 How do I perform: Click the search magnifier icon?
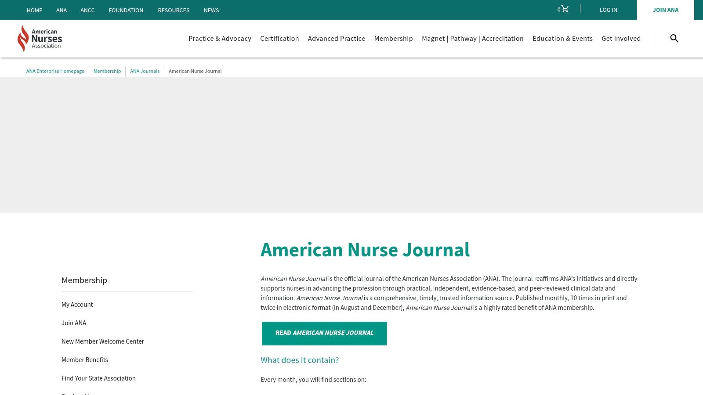pyautogui.click(x=674, y=39)
